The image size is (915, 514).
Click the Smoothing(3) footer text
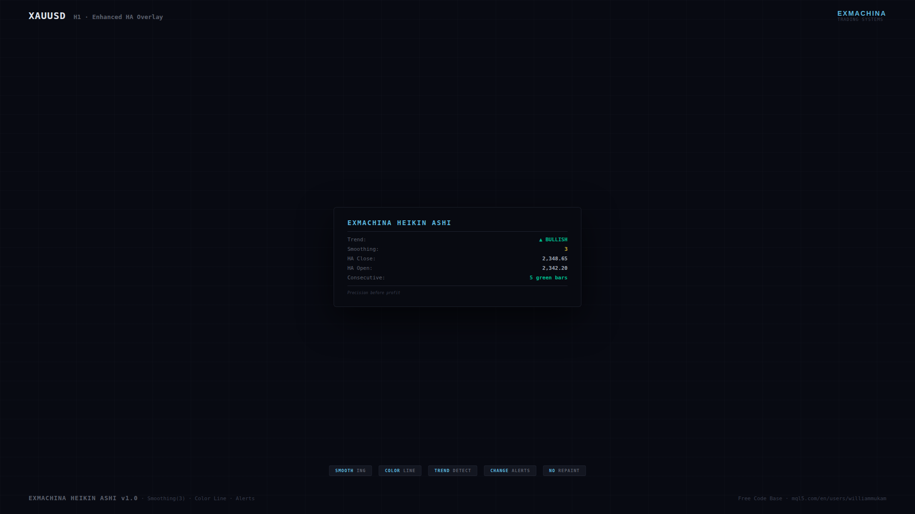coord(166,498)
